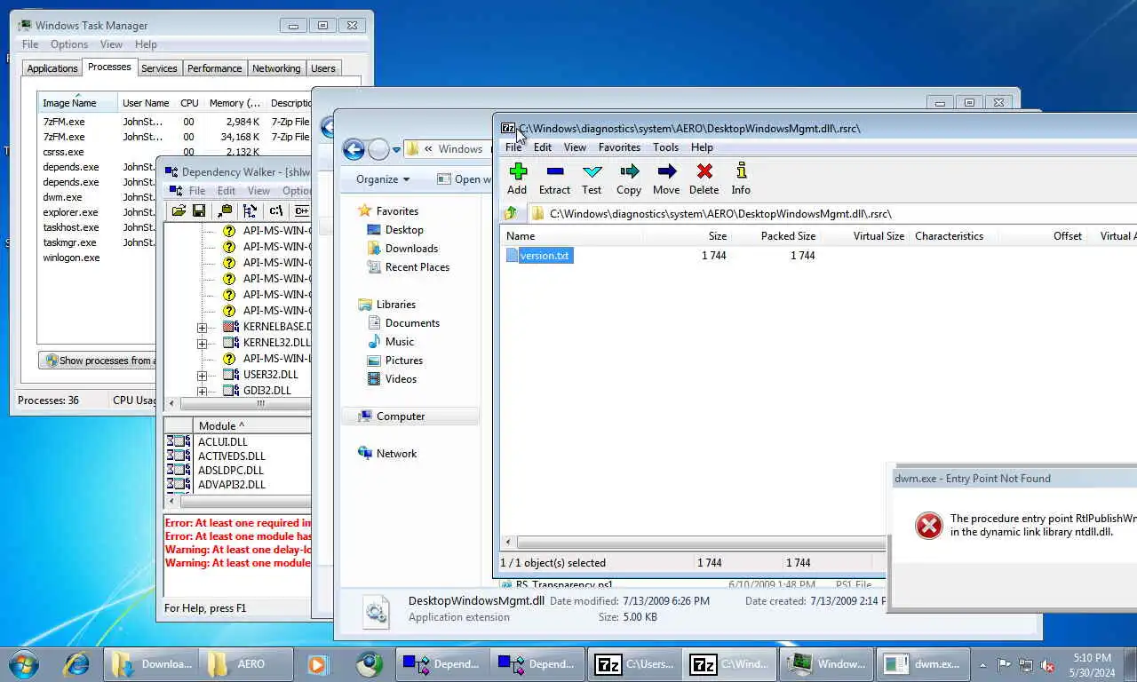Open Options menu in Task Manager
Screen dimensions: 1137x682
(69, 44)
